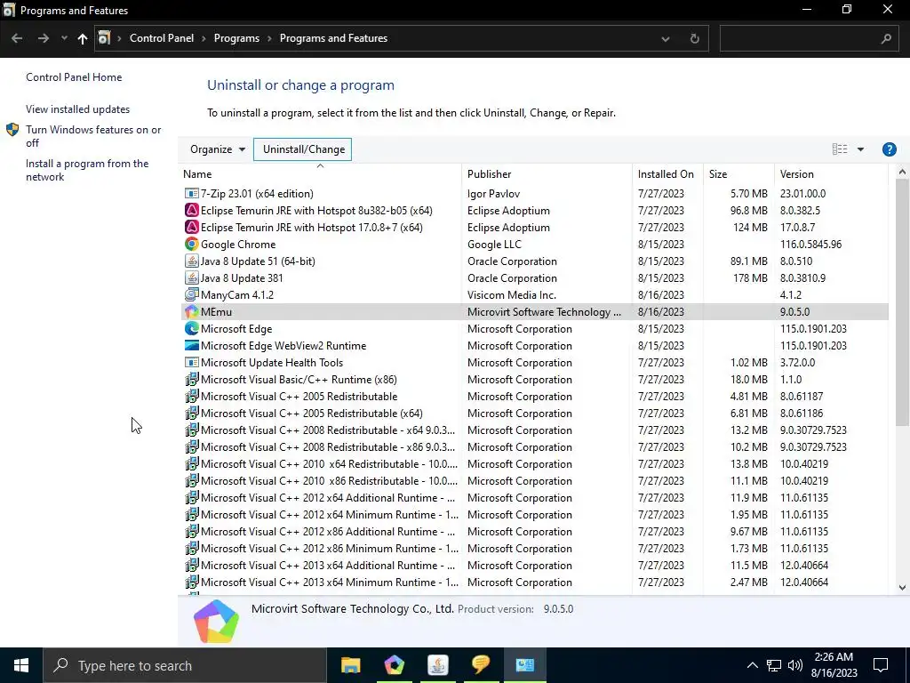Click the Visual Basic/C++ Runtime icon
This screenshot has height=683, width=910.
(x=192, y=379)
